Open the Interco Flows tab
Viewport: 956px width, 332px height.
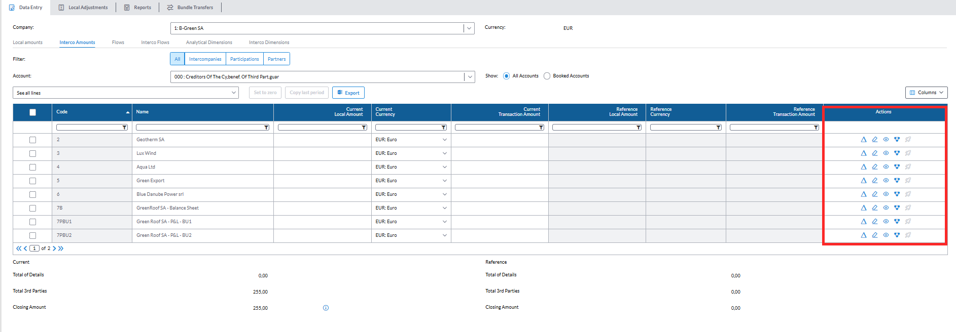pos(155,43)
